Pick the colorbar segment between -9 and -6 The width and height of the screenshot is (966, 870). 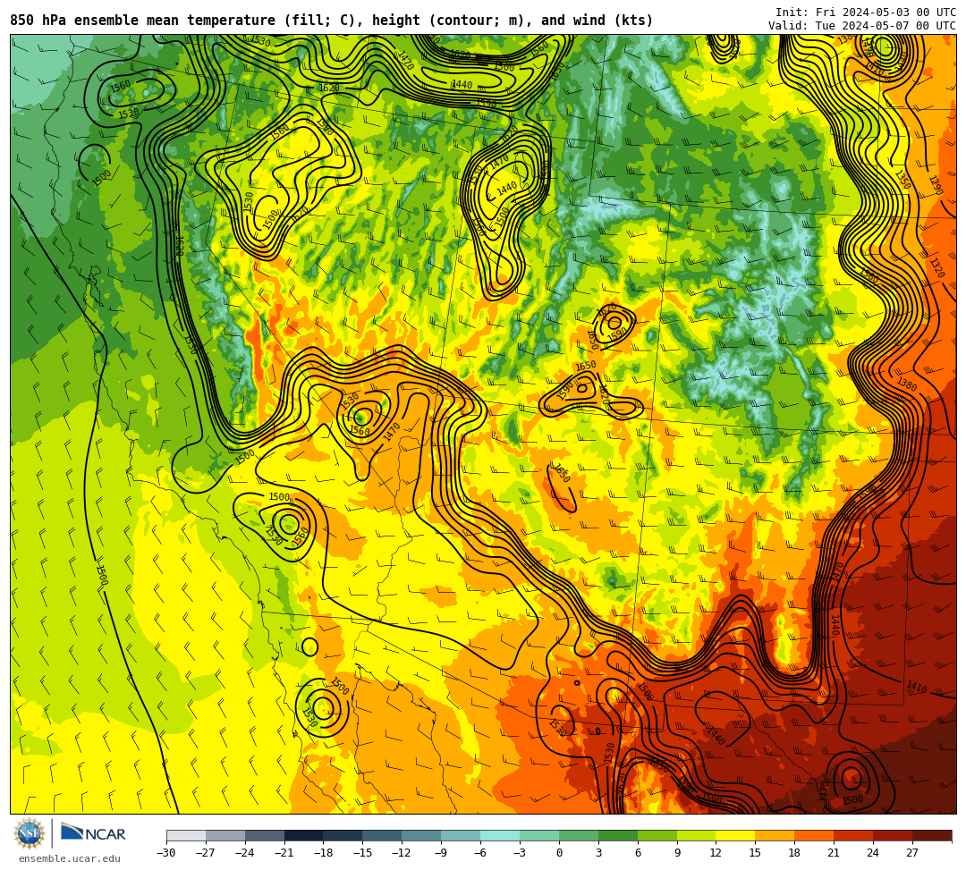click(461, 835)
